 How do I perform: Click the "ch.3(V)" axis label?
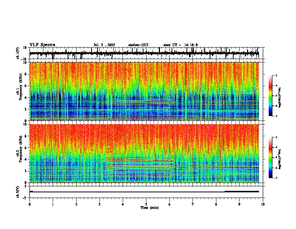tap(18, 192)
